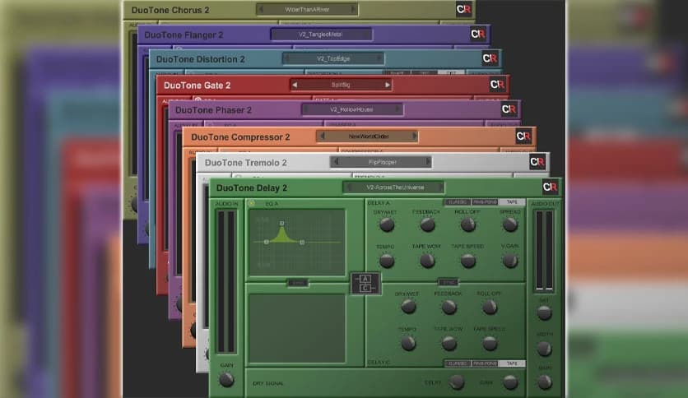688x398 pixels.
Task: Click the Delay C Tape Wow knob
Action: 449,343
